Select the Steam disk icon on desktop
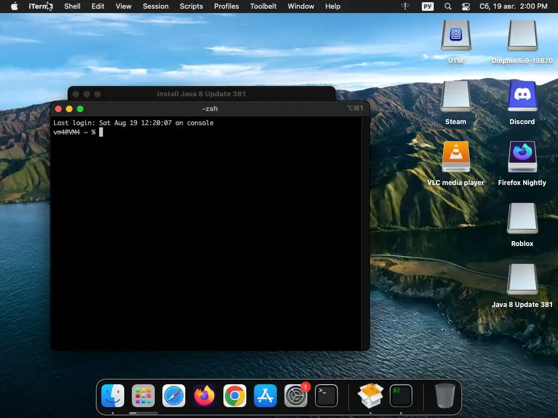This screenshot has width=558, height=418. [x=456, y=96]
